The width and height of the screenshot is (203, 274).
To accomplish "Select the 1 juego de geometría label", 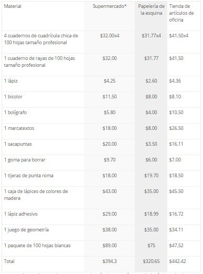I will click(26, 230).
